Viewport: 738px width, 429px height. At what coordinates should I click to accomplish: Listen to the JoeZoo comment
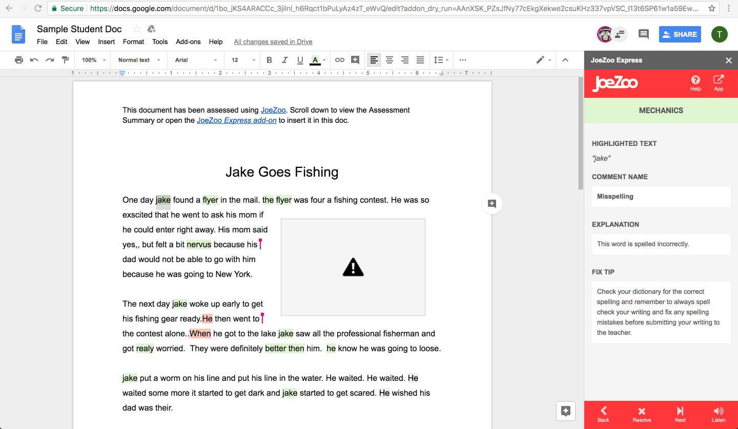(x=719, y=414)
